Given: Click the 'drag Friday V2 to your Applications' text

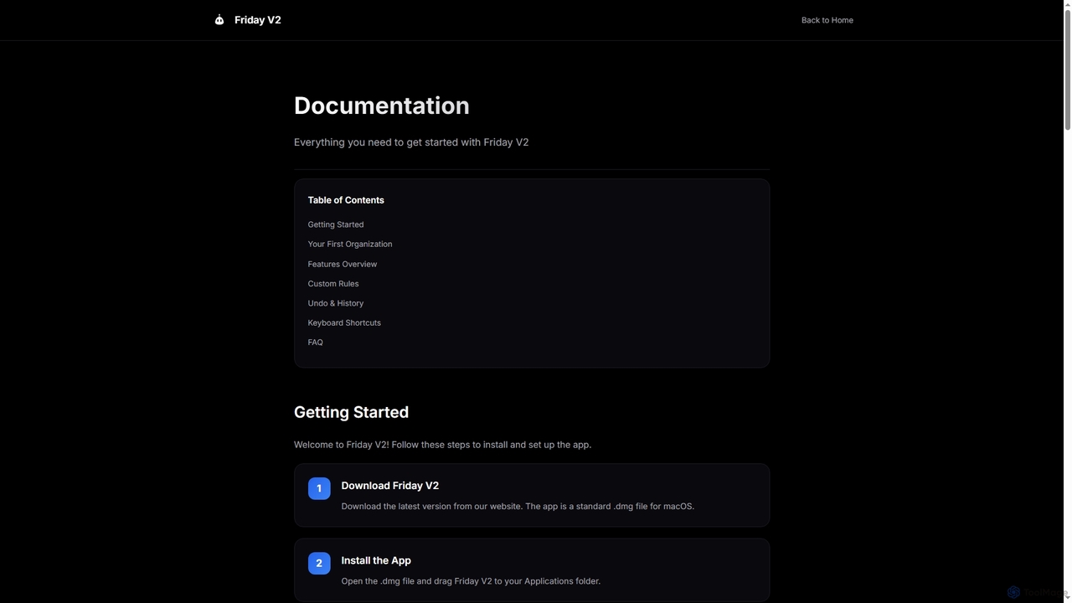Looking at the screenshot, I should (471, 581).
